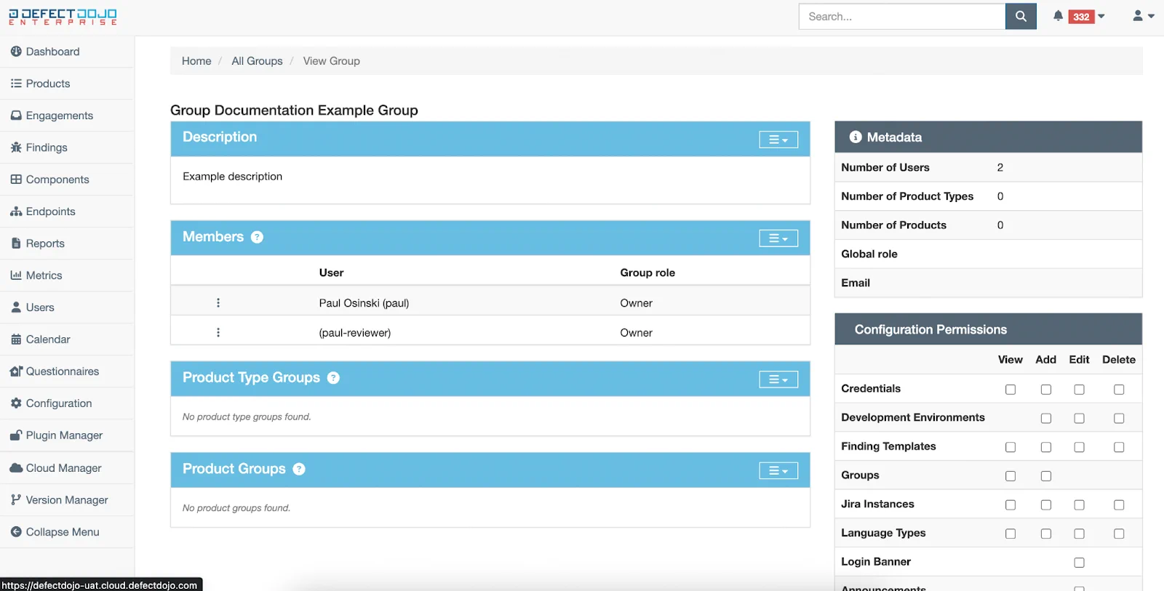Click the DefectDojo Enterprise logo

(63, 16)
